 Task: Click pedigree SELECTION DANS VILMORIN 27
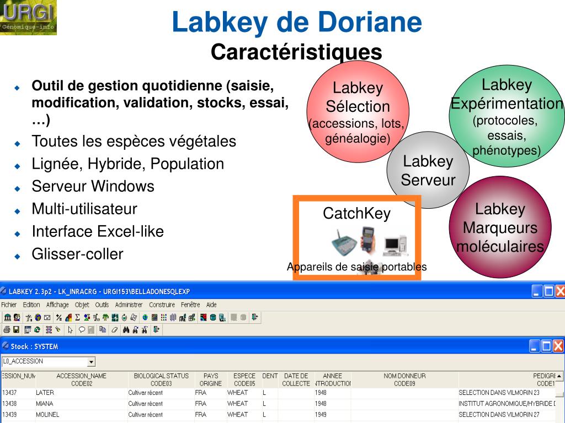click(499, 414)
